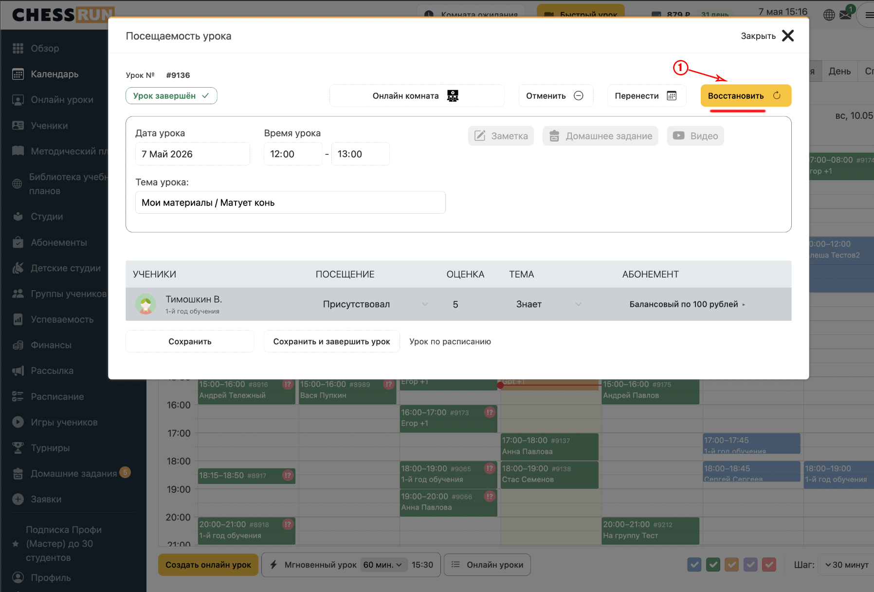
Task: Click the Восстановить restore button
Action: 746,95
